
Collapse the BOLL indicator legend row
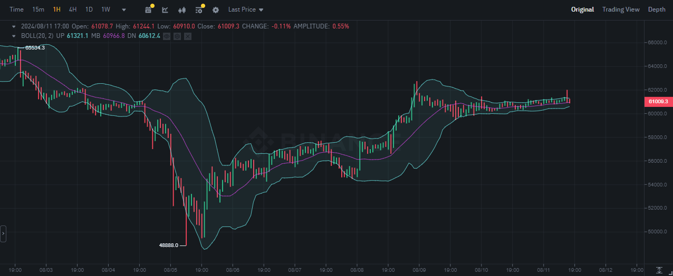[14, 36]
